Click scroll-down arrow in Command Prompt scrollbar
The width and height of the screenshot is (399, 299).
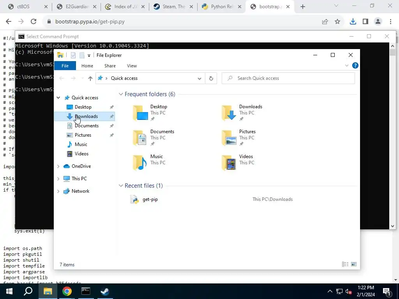coord(392,226)
